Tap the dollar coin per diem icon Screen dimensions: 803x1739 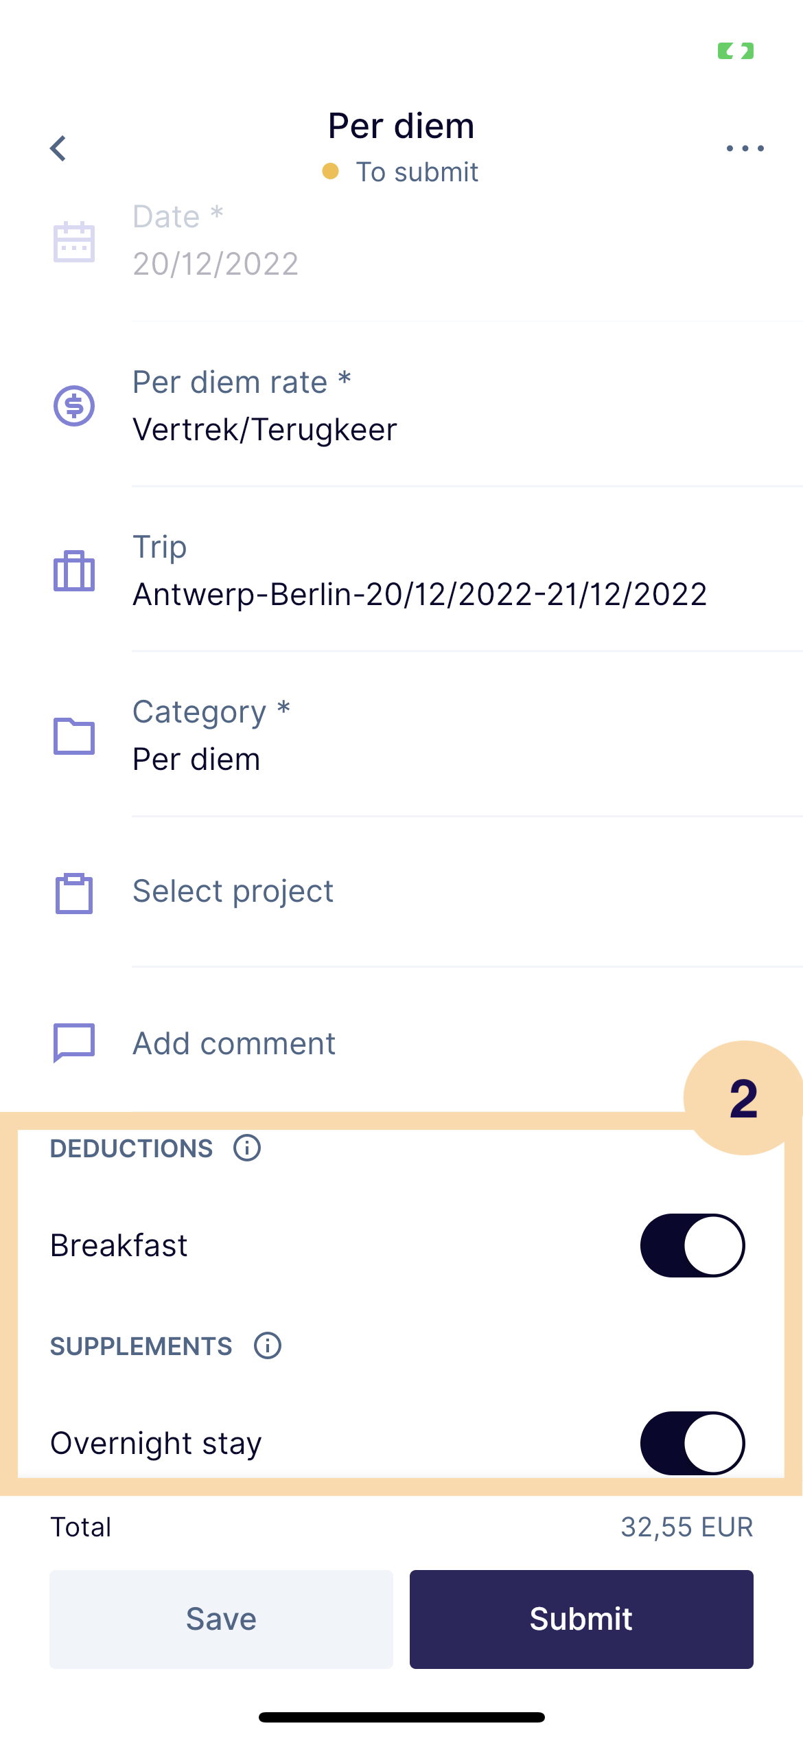[x=74, y=406]
